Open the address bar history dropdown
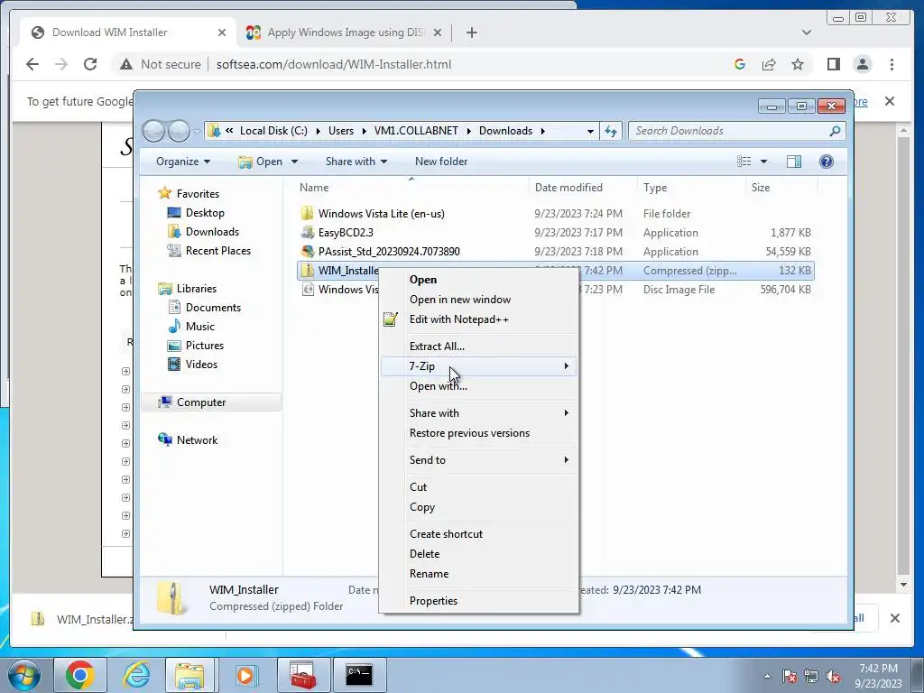 tap(590, 131)
